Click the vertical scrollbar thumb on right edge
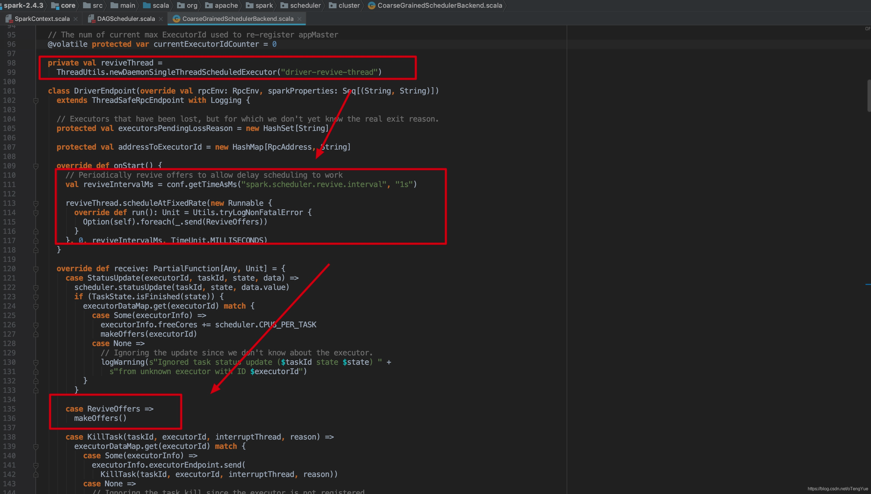The width and height of the screenshot is (871, 494). tap(869, 95)
